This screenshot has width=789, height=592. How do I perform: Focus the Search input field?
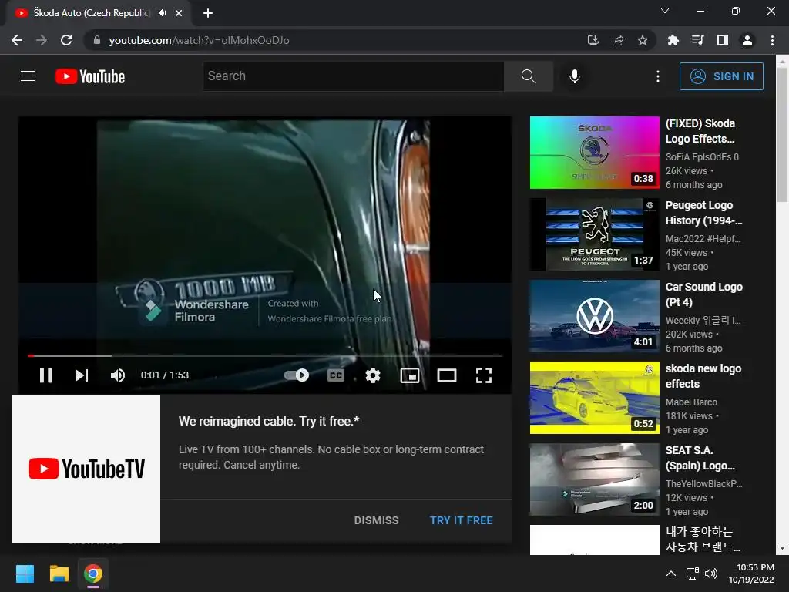pyautogui.click(x=353, y=76)
